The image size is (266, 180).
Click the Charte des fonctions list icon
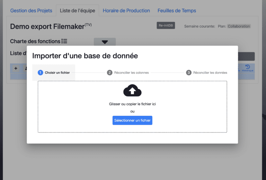tap(64, 41)
